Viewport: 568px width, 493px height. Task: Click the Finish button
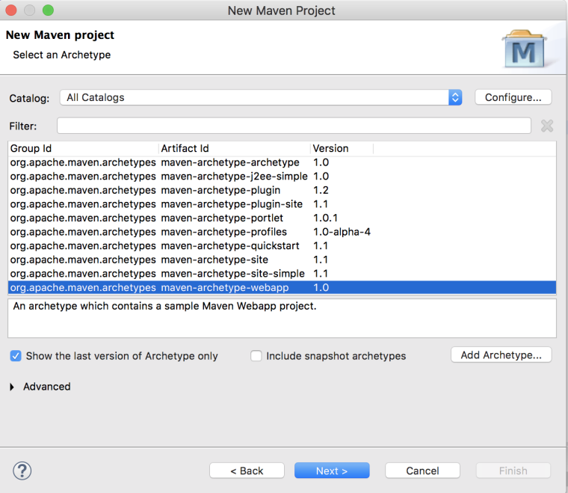pyautogui.click(x=513, y=471)
